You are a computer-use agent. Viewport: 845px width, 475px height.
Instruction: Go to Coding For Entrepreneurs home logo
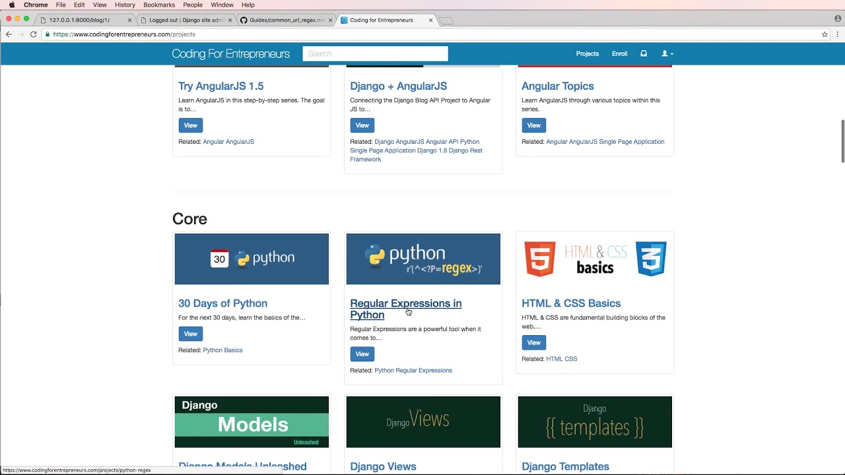click(231, 53)
